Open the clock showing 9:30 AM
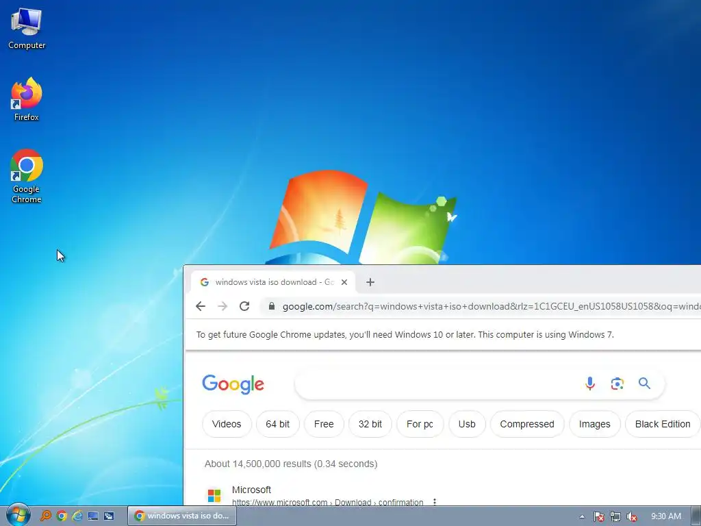 click(665, 516)
